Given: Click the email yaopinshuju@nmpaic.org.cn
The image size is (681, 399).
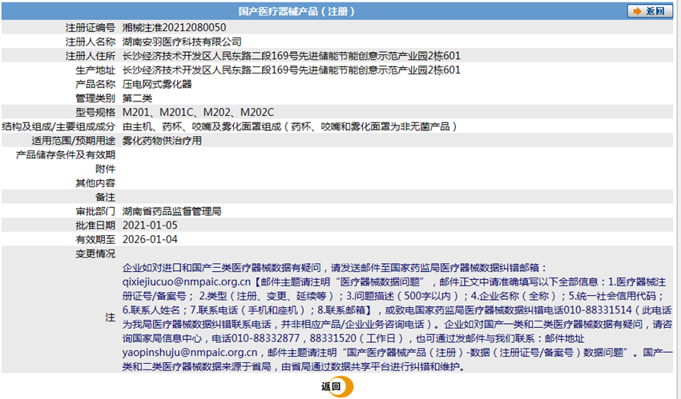Looking at the screenshot, I should pos(190,353).
